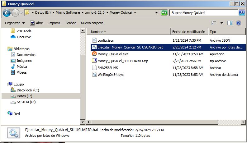This screenshot has height=143, width=247.
Task: Click file list horizontal scroll left arrow
Action: (89, 122)
